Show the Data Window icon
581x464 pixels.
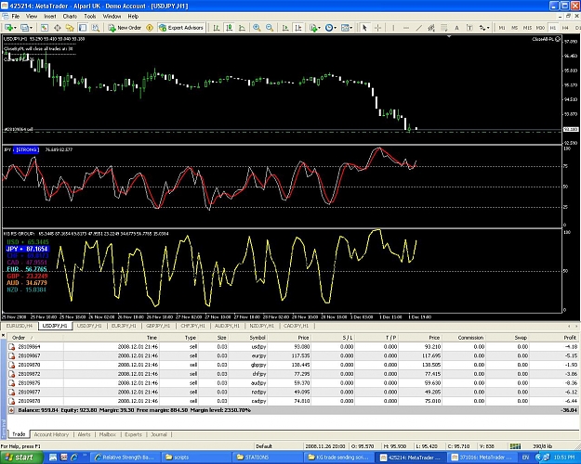click(57, 28)
